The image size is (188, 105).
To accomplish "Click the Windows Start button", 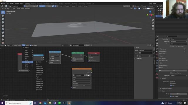I will 2,103.
